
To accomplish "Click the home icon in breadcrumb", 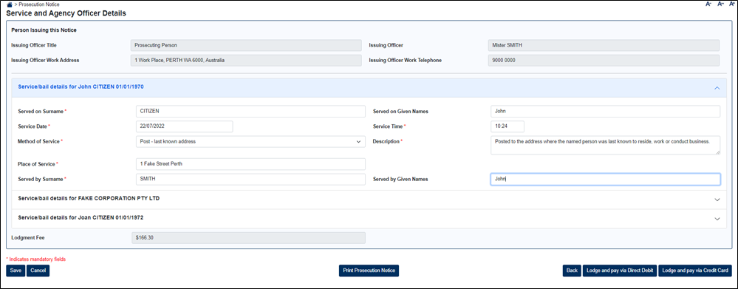I will tap(10, 4).
